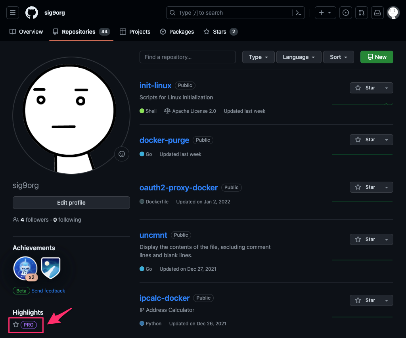Select the Repositories tab

coord(81,32)
